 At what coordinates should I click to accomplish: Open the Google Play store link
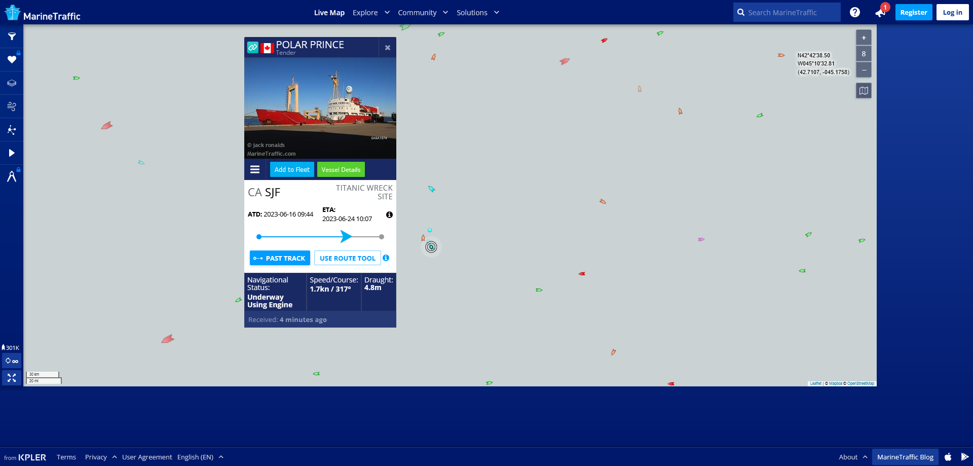(964, 457)
